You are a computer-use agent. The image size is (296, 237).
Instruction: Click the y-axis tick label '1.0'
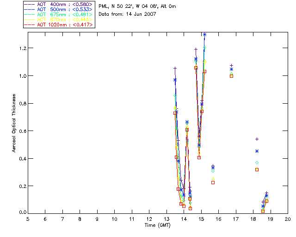coord(23,76)
